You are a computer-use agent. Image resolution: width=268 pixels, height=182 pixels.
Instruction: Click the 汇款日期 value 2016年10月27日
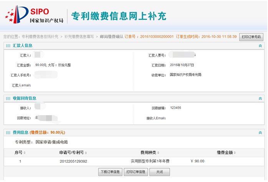tap(182, 65)
